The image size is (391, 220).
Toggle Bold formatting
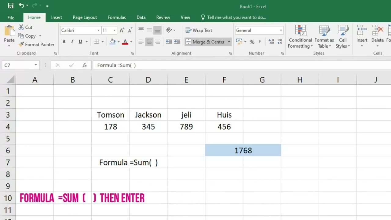coord(64,42)
